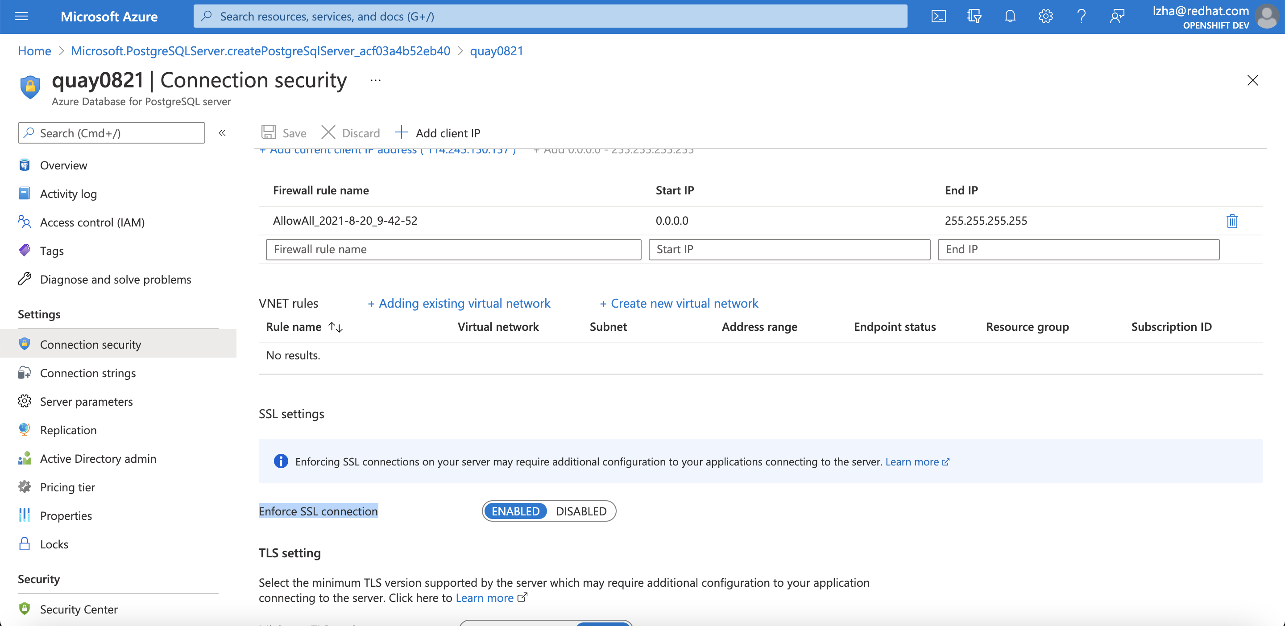Open the ellipsis more options menu
1285x626 pixels.
tap(375, 80)
